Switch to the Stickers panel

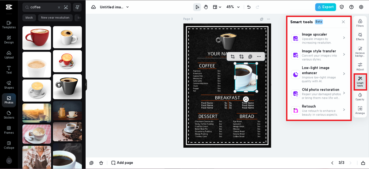9,115
